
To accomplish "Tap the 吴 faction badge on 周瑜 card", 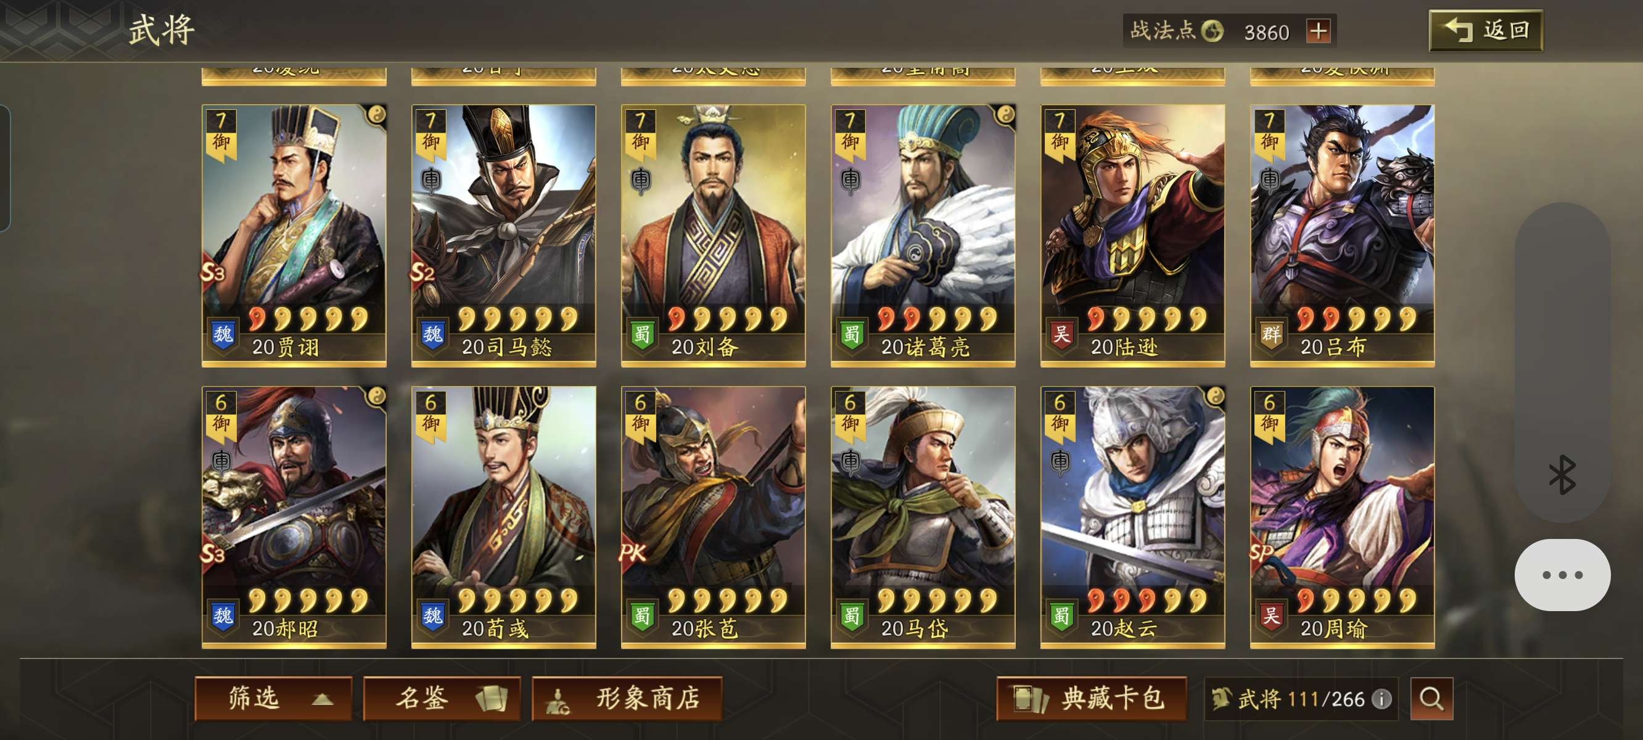I will point(1271,616).
